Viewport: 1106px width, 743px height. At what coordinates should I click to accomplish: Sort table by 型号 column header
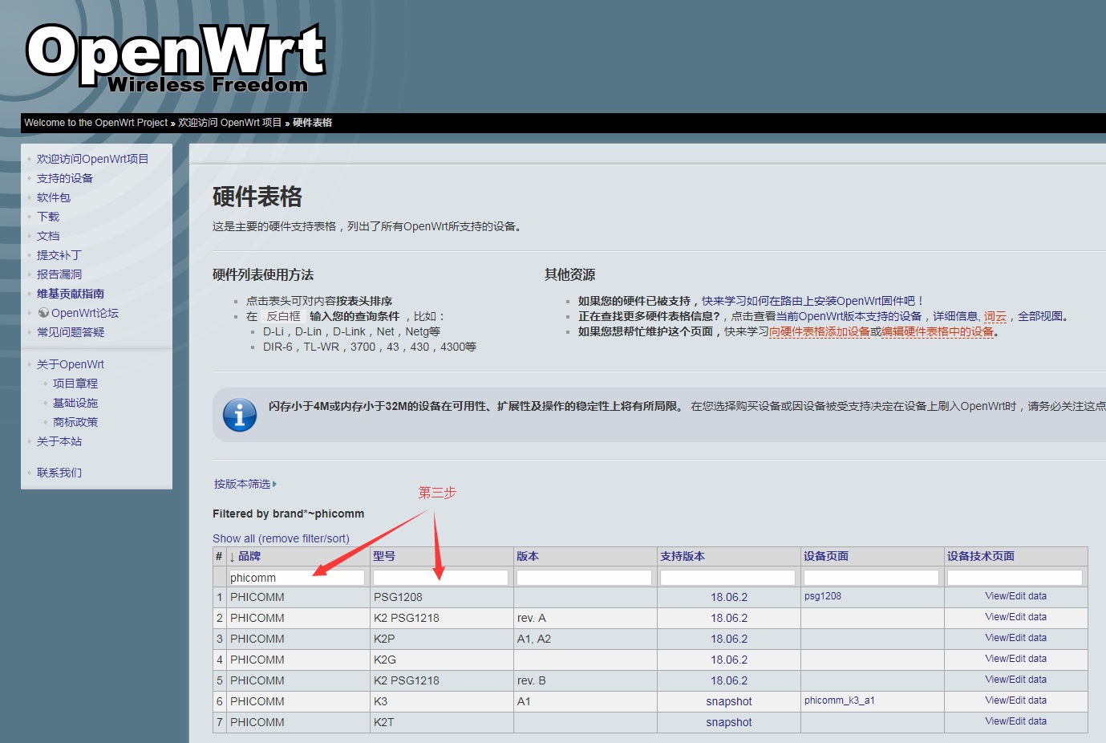[384, 556]
